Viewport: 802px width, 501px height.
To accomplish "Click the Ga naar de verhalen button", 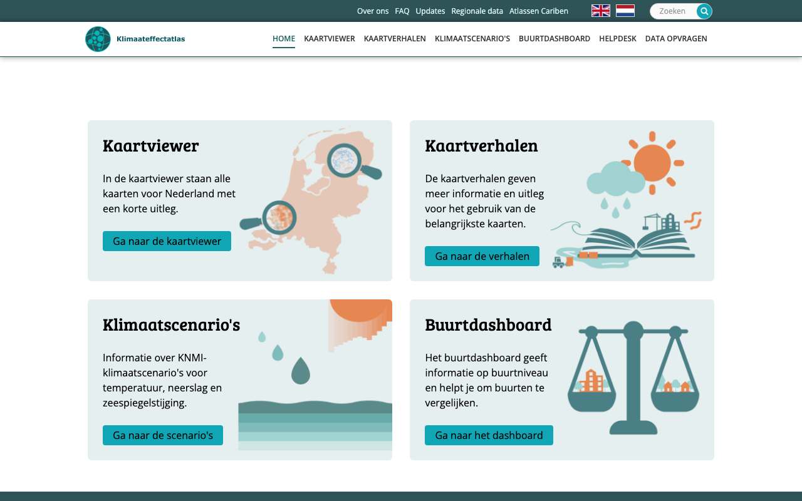I will tap(482, 256).
